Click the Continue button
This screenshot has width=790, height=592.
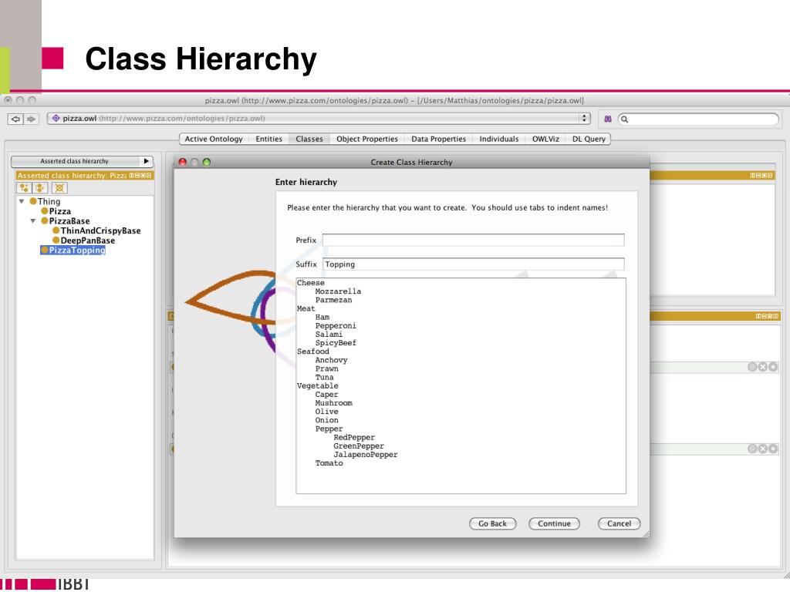pyautogui.click(x=554, y=523)
